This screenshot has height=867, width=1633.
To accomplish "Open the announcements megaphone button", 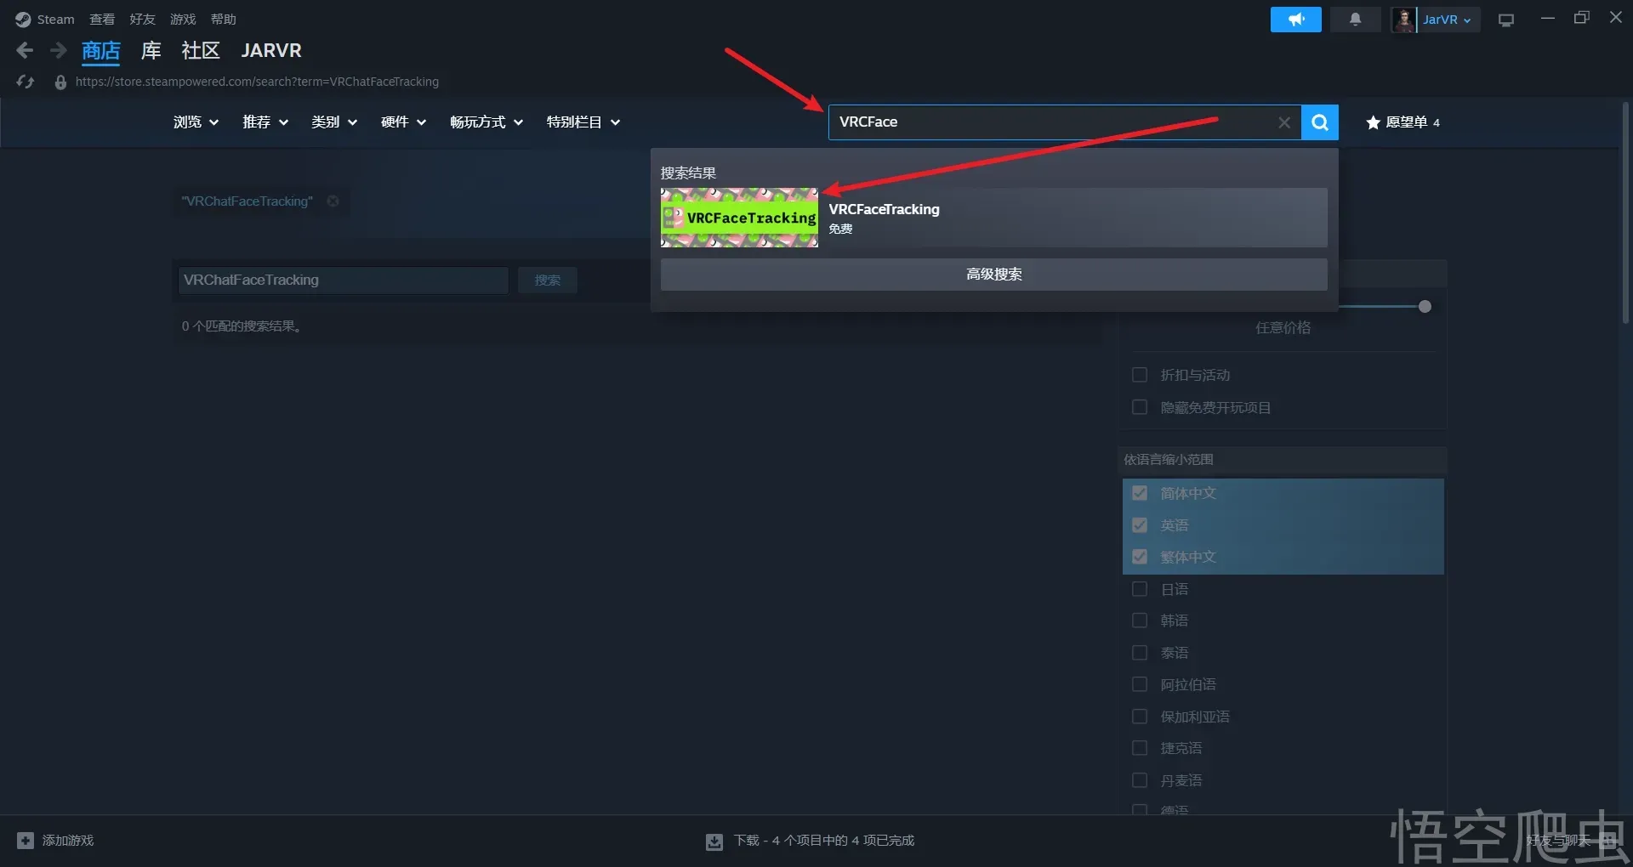I will tap(1295, 20).
